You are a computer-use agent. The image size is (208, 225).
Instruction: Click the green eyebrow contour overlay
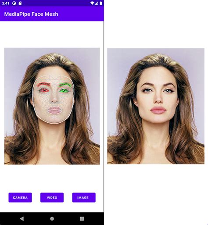65,85
